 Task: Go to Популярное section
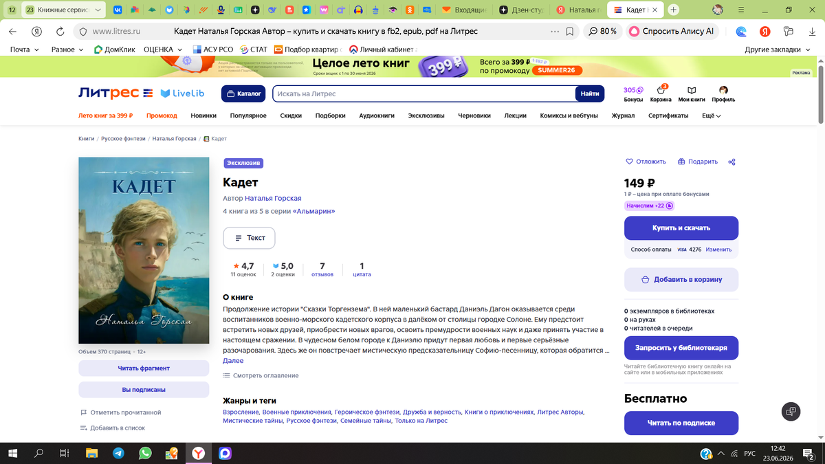248,115
